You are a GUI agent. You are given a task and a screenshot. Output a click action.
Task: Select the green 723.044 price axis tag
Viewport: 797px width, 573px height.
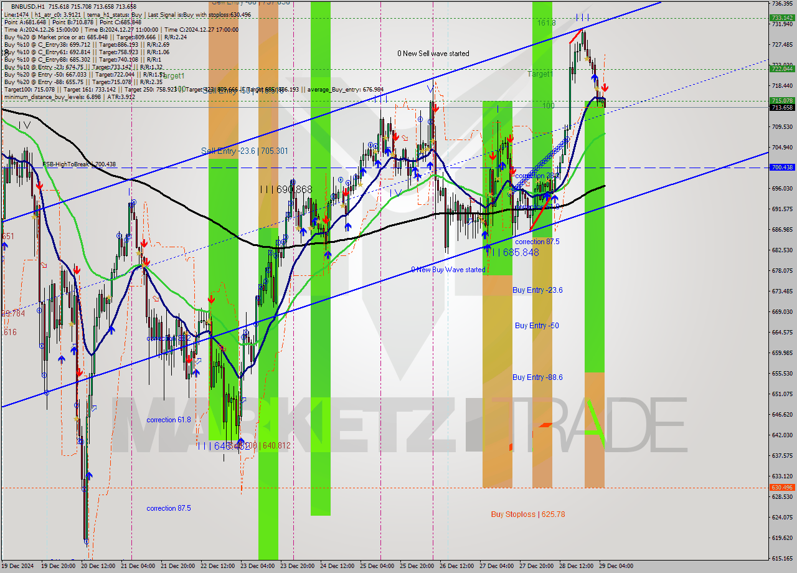point(782,69)
